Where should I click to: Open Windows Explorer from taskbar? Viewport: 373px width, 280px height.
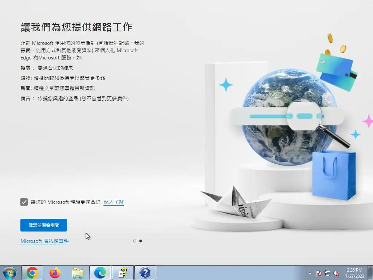tap(78, 273)
